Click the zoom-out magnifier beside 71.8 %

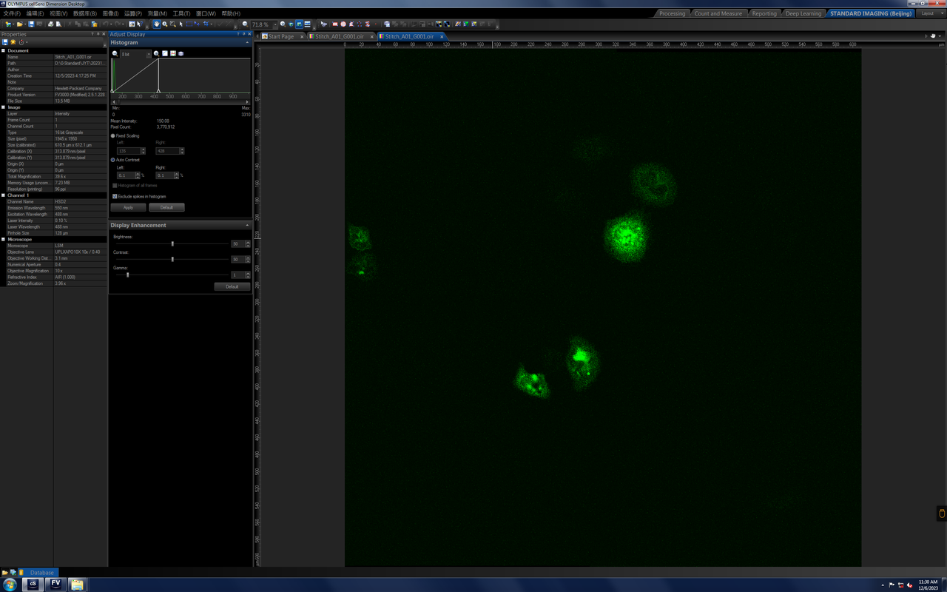point(245,24)
